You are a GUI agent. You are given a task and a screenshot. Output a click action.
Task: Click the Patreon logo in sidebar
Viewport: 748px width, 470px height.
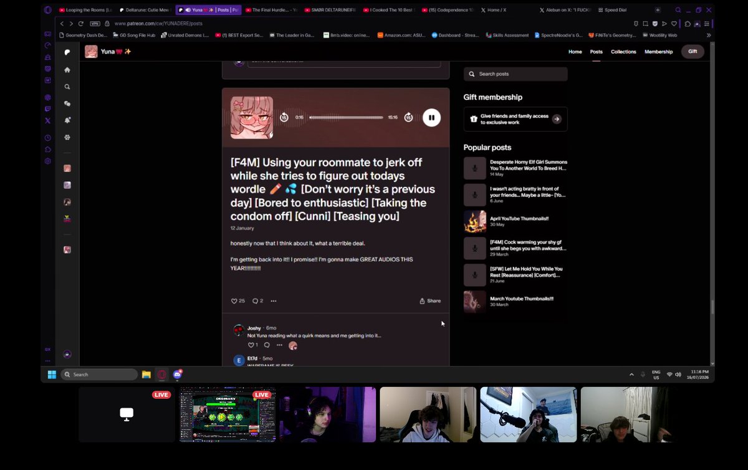click(x=67, y=52)
